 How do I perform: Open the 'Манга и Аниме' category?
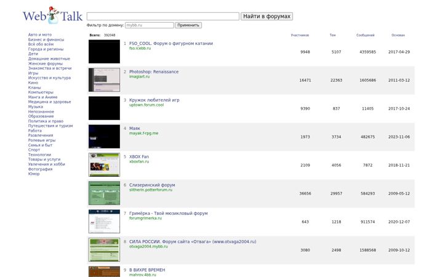click(42, 97)
